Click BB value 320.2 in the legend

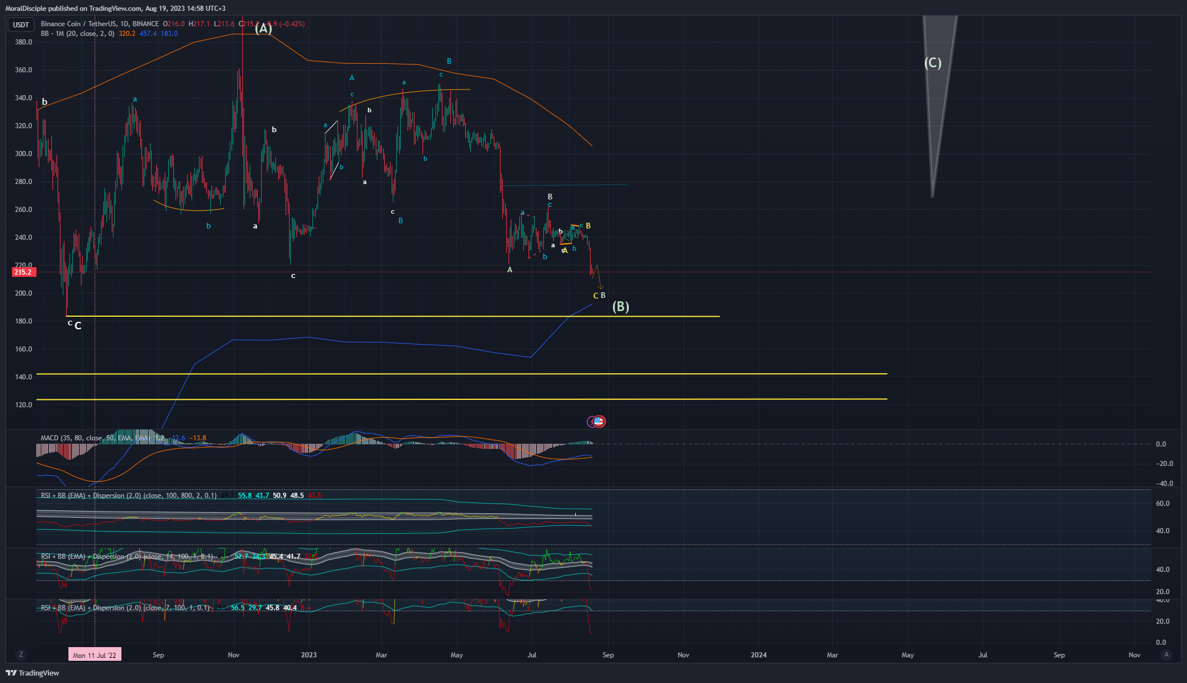coord(127,34)
